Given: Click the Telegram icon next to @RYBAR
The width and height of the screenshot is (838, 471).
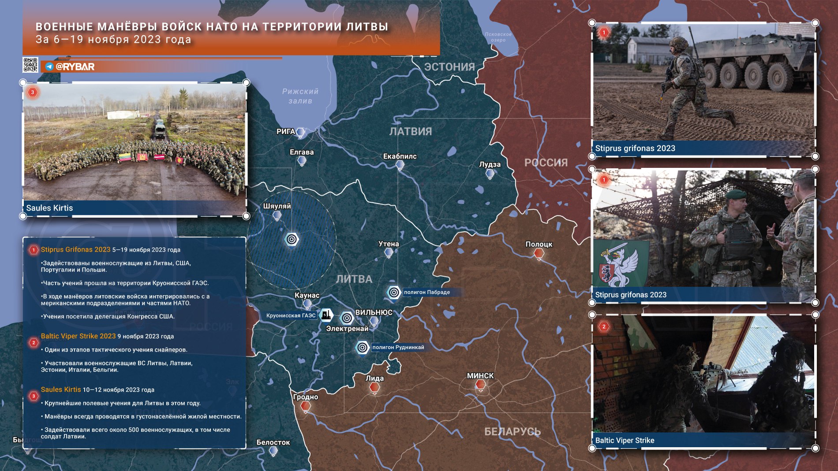Looking at the screenshot, I should pyautogui.click(x=49, y=67).
